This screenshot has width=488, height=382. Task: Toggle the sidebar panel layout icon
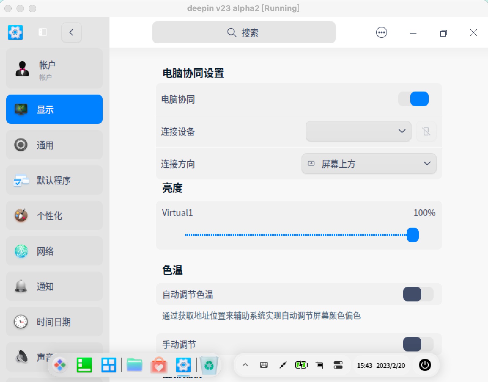click(43, 32)
